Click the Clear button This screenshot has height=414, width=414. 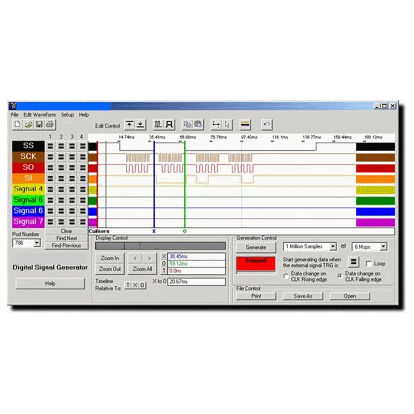[x=67, y=231]
